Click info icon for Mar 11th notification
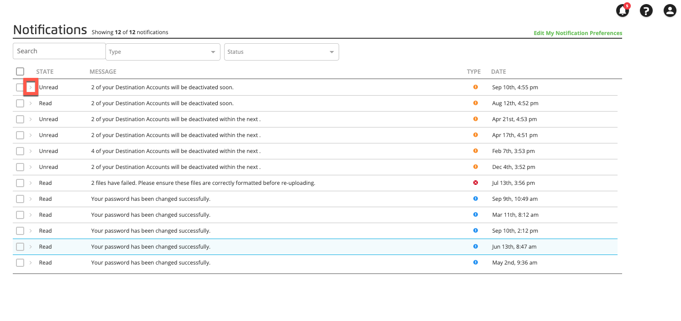The image size is (681, 321). pyautogui.click(x=476, y=214)
